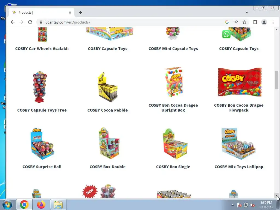Click Dragee Upright Box image
Viewport: 280px width, 210px height.
coord(174,82)
